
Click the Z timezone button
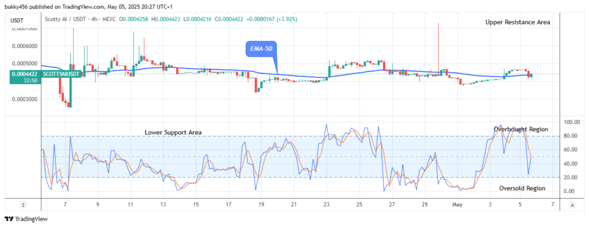[x=22, y=205]
